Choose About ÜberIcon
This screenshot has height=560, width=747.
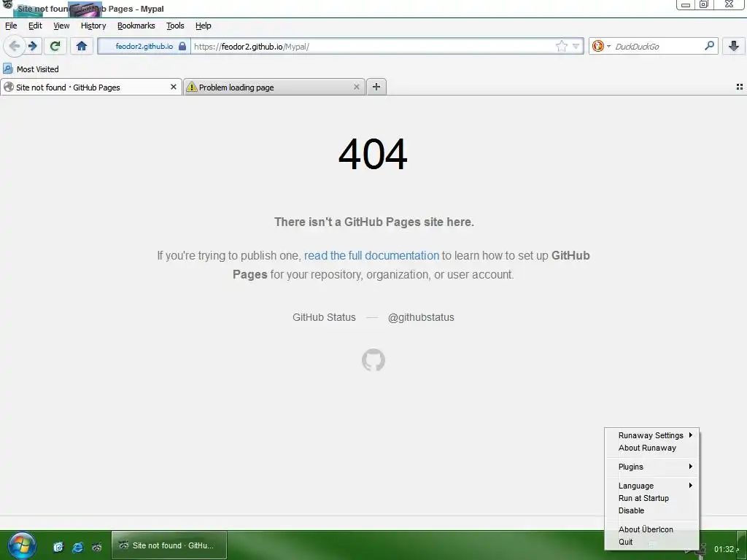click(x=651, y=529)
